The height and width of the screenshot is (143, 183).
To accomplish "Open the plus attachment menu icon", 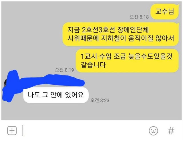I will click(12, 130).
